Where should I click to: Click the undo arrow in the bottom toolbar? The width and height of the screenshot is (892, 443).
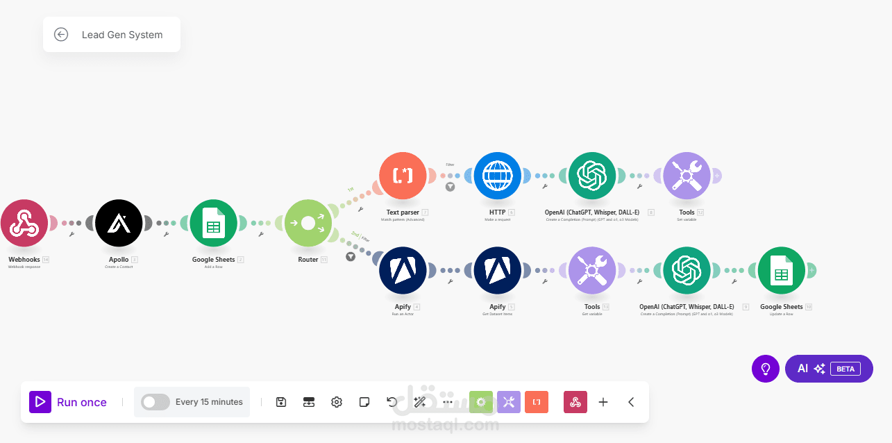point(392,402)
